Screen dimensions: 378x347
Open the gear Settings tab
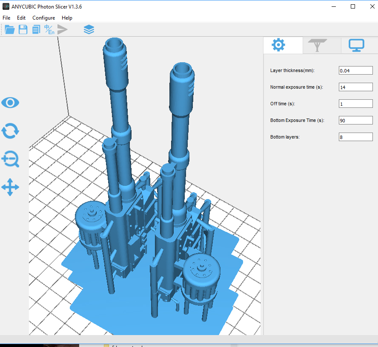point(278,45)
